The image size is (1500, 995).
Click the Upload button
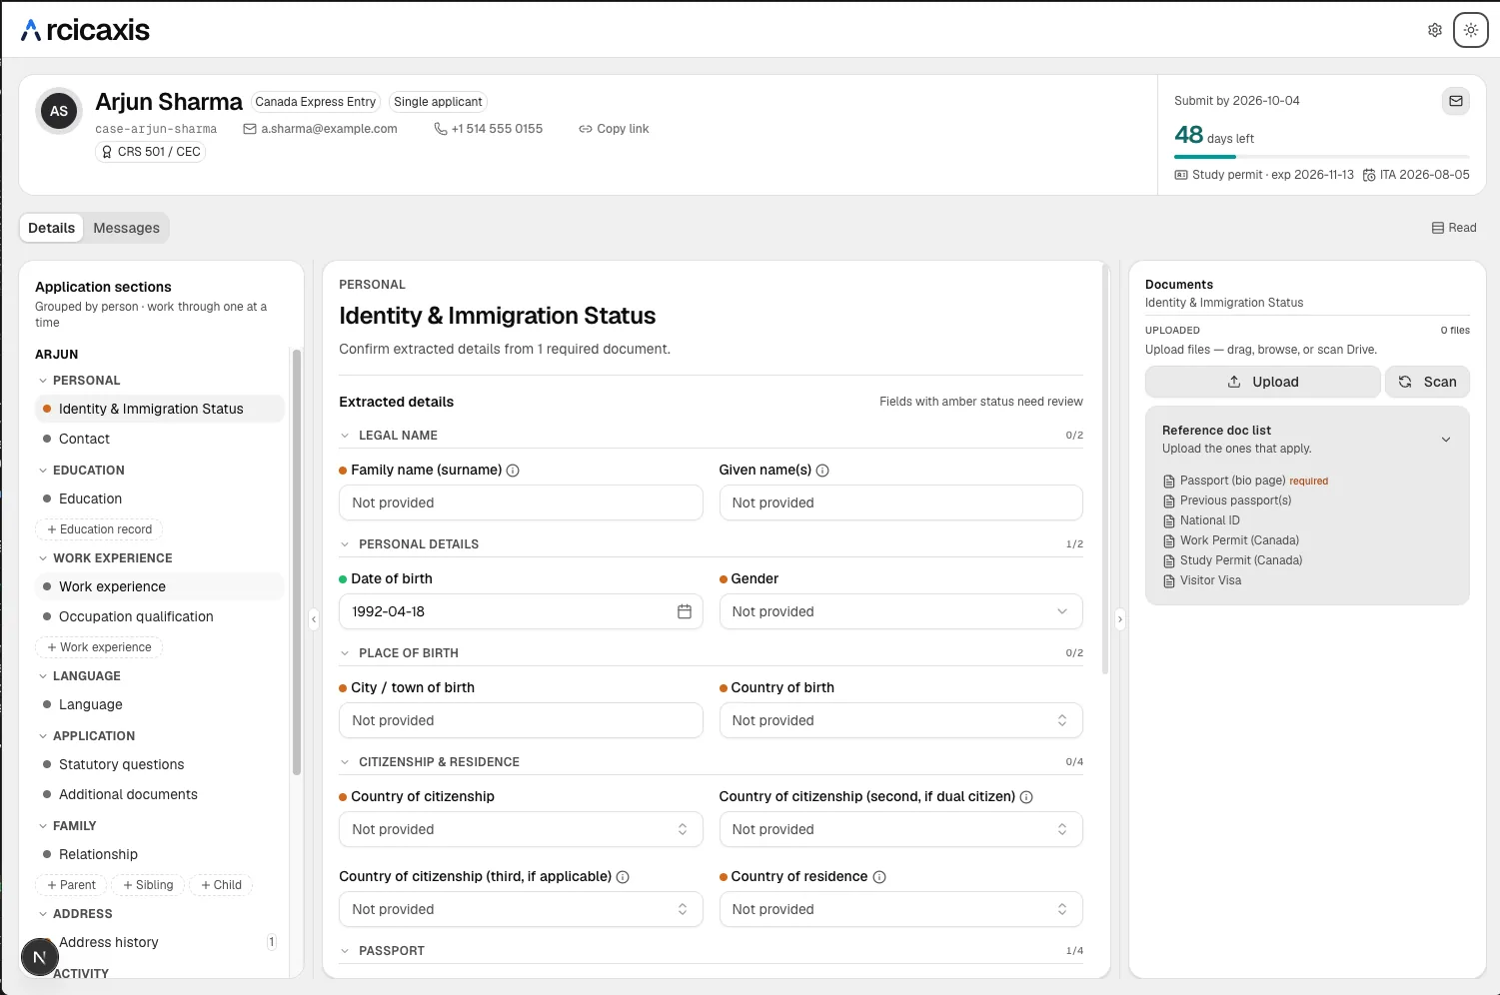coord(1262,382)
